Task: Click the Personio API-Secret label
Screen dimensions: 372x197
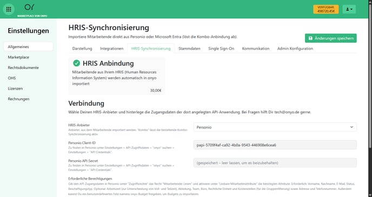Action: click(x=83, y=160)
